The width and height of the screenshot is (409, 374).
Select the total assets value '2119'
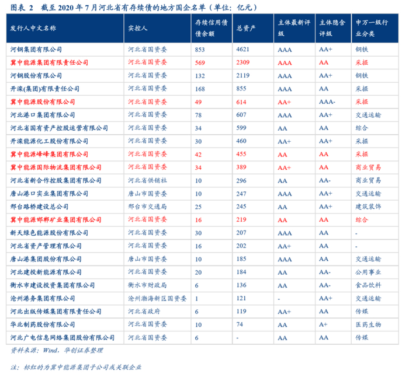click(x=243, y=75)
